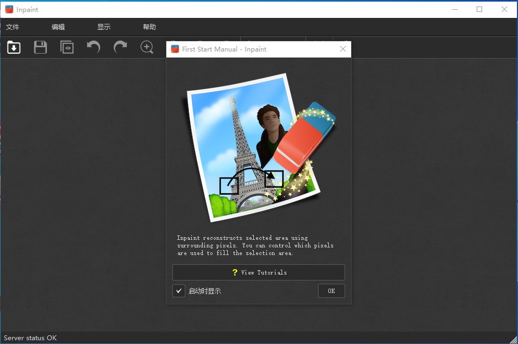Open an image using the toolbar icon
The height and width of the screenshot is (344, 518).
(x=13, y=47)
